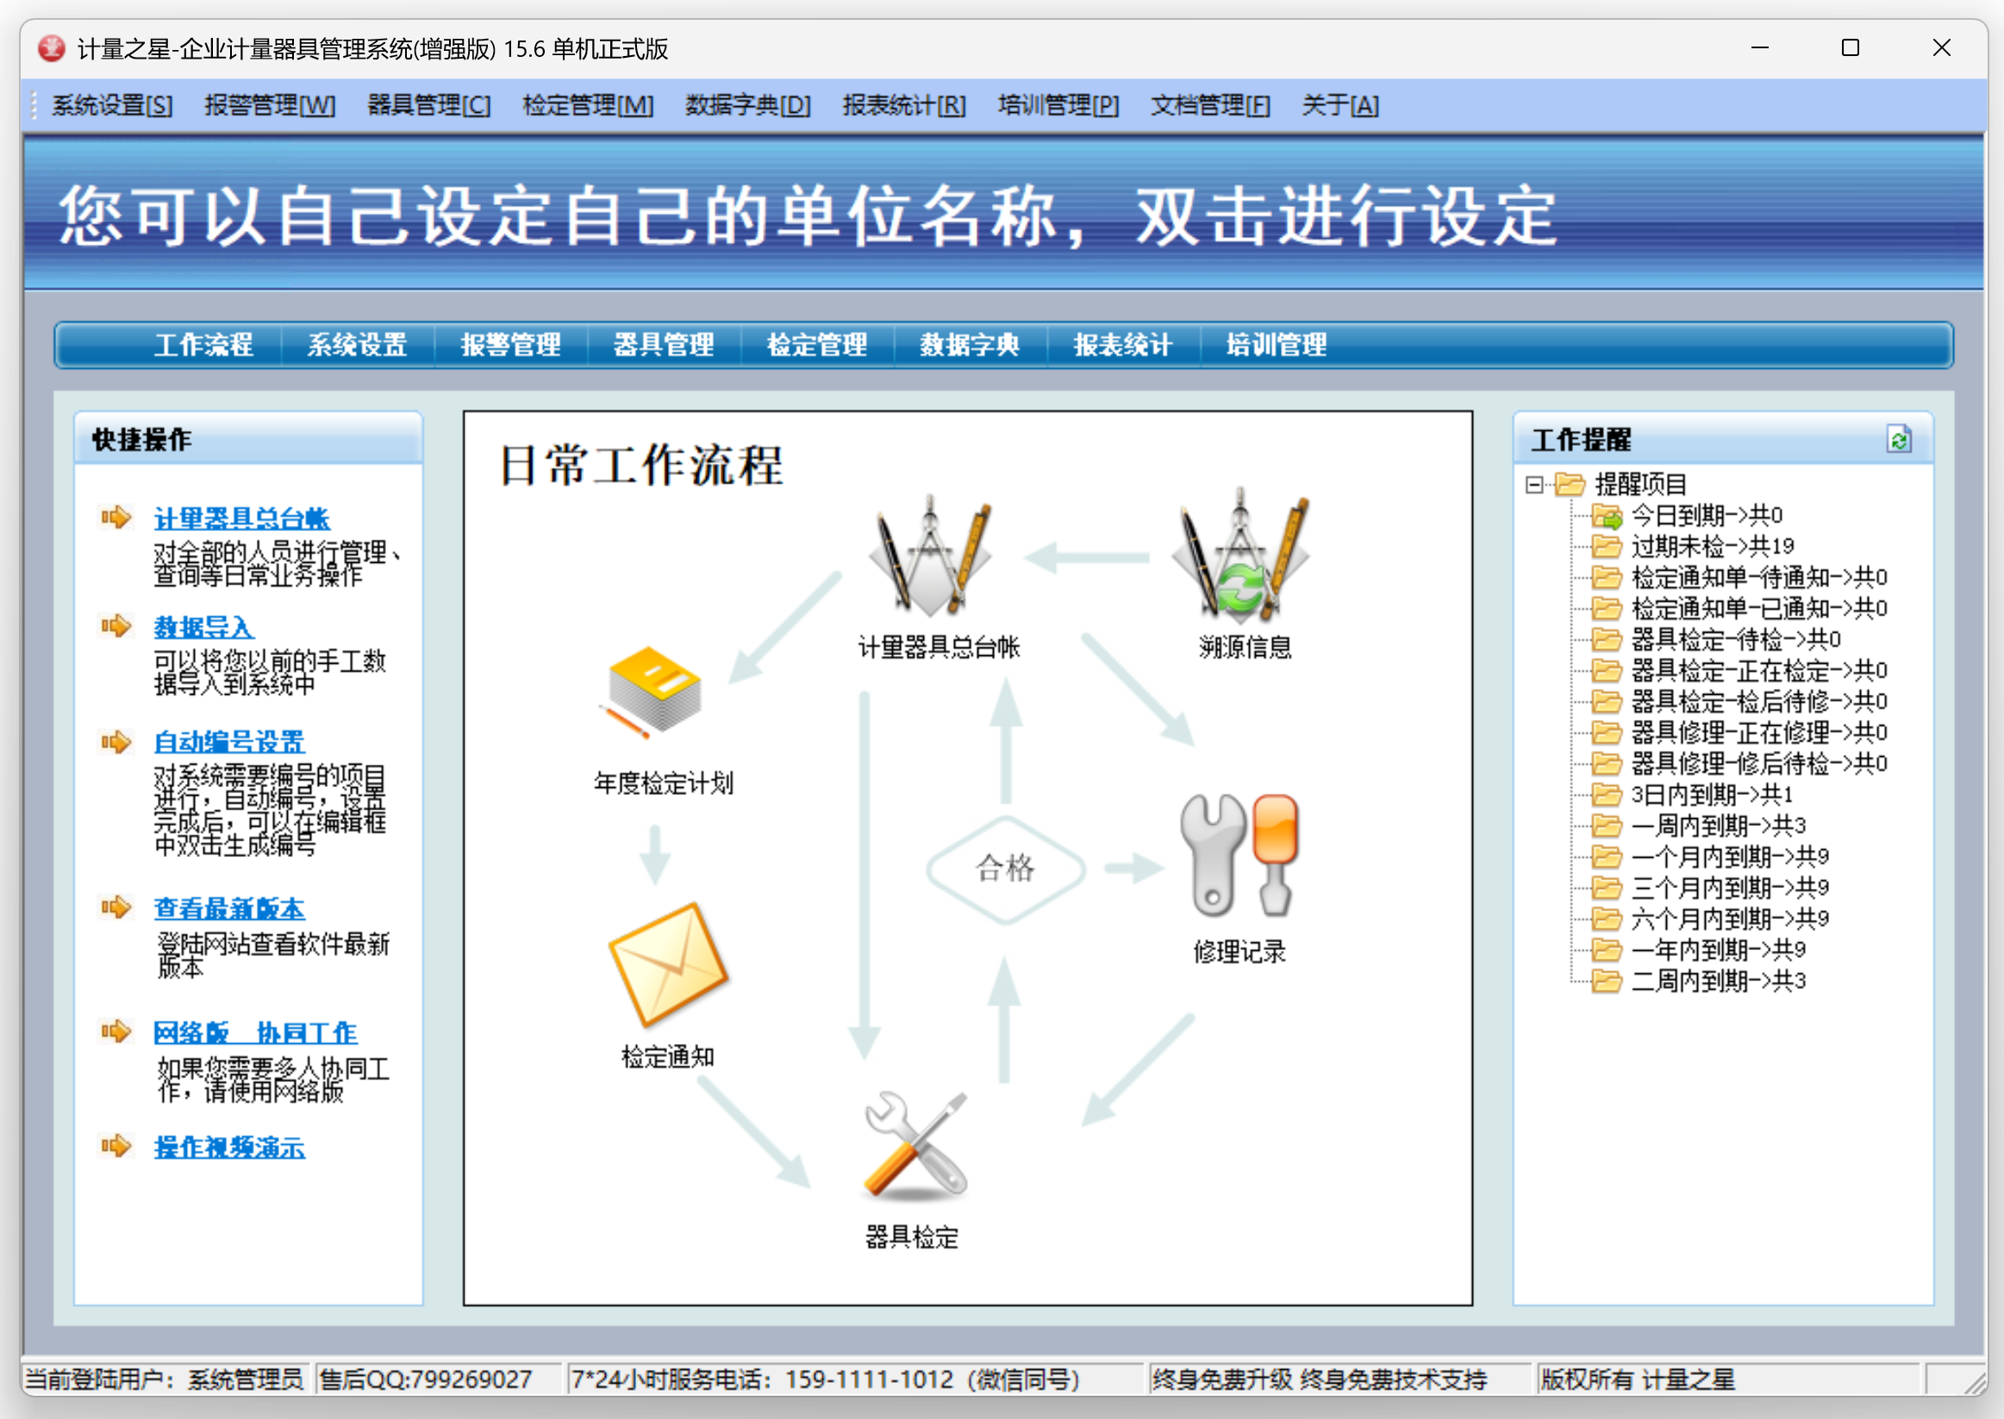Image resolution: width=2004 pixels, height=1419 pixels.
Task: Open the 操作视频演示 link
Action: [x=229, y=1147]
